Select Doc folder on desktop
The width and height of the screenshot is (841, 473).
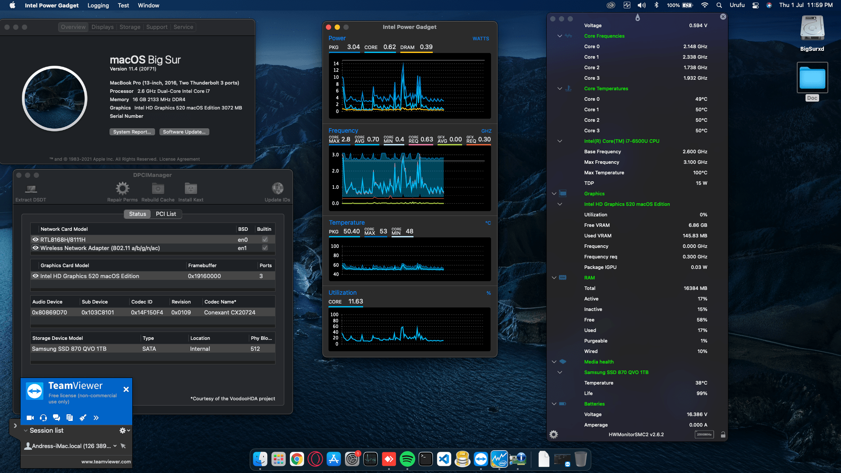(812, 81)
